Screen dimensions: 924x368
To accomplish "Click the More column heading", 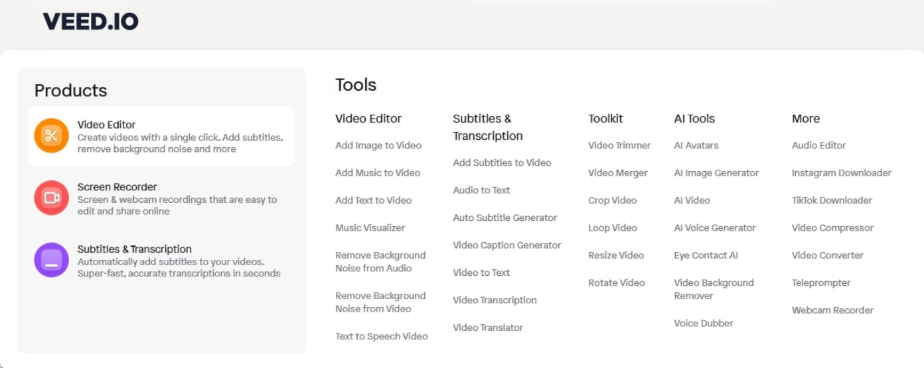I will click(805, 119).
